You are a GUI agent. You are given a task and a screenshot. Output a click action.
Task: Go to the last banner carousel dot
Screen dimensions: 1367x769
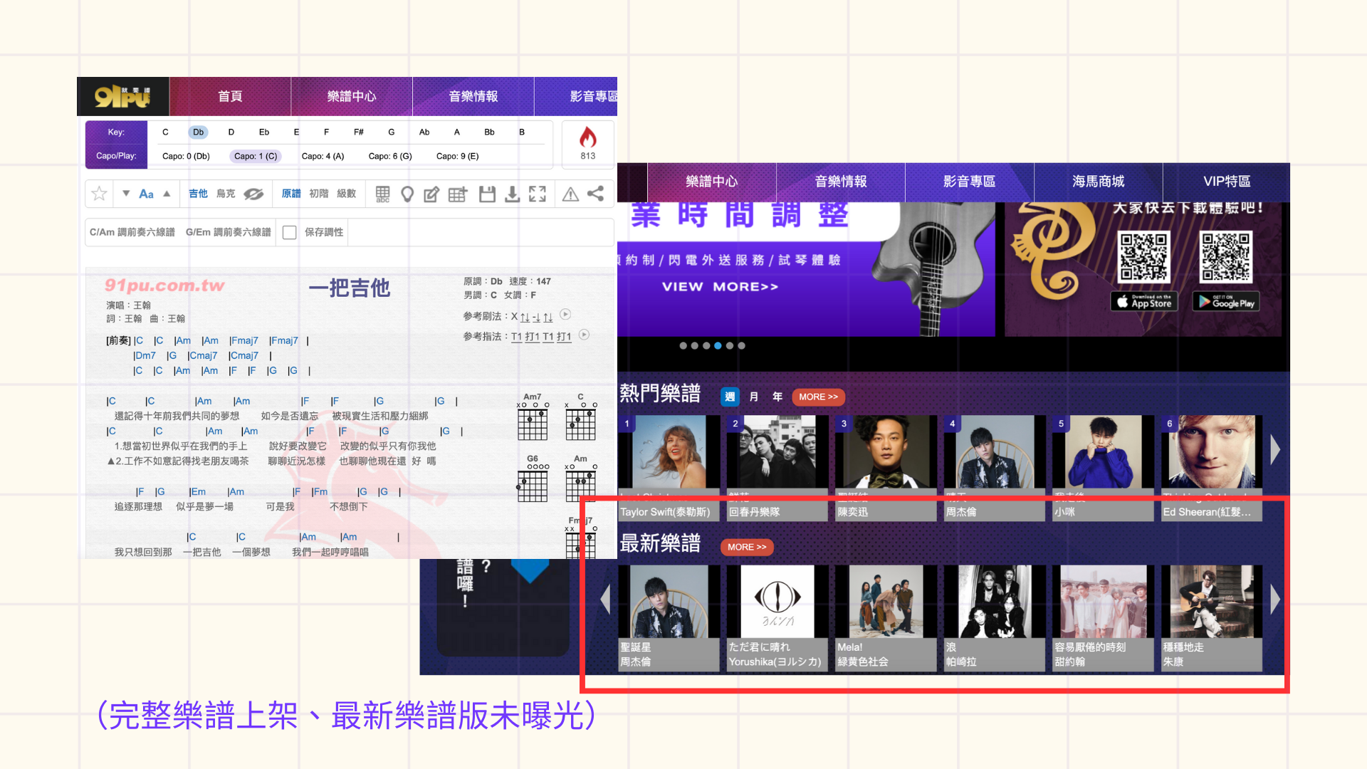(741, 345)
